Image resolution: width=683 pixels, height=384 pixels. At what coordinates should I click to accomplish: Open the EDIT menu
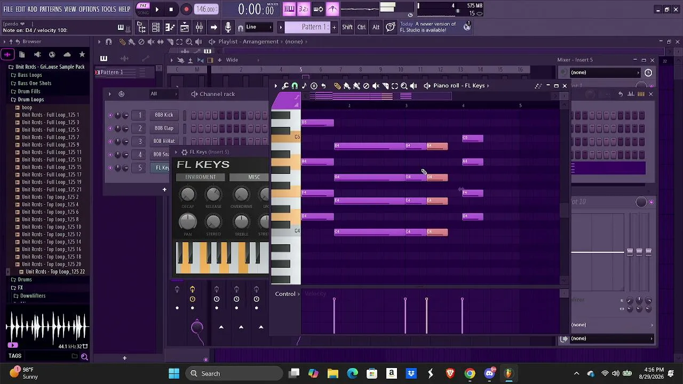[20, 9]
